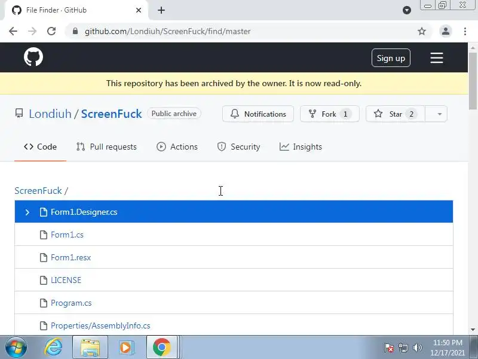Viewport: 478px width, 359px height.
Task: Click the browser forward arrow
Action: 32,31
